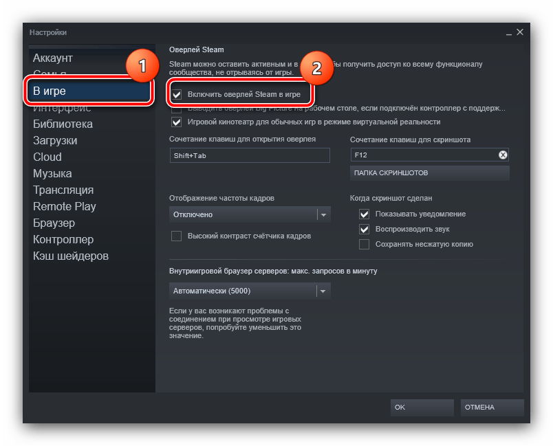Image resolution: width=553 pixels, height=446 pixels.
Task: Click the ОТМЕНА button
Action: 492,408
